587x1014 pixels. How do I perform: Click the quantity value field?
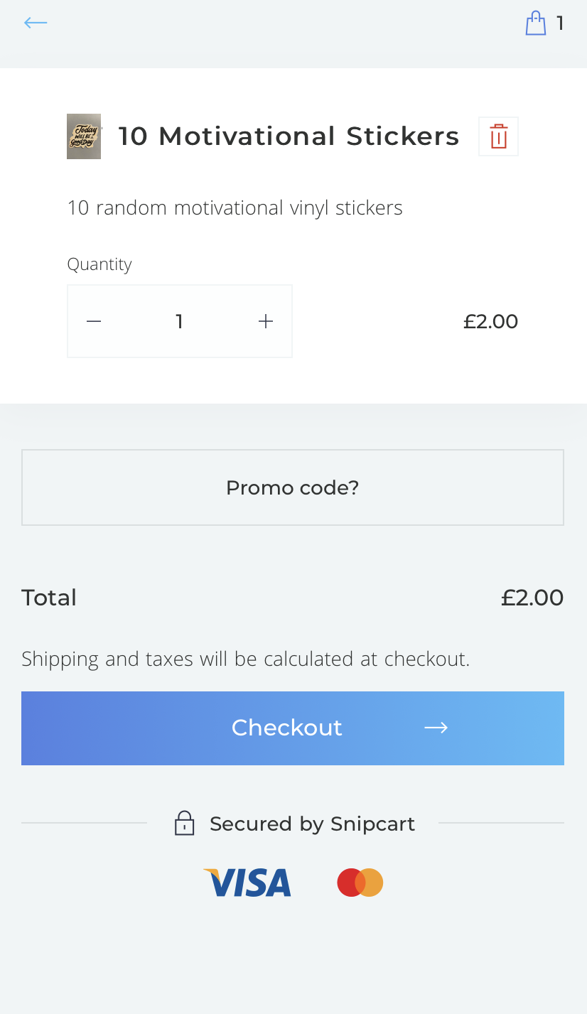coord(180,321)
